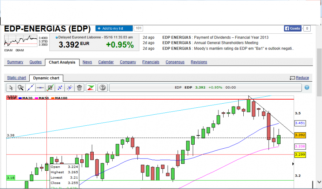Click the 3.299 yellow price label
322x189 pixels.
(x=300, y=155)
